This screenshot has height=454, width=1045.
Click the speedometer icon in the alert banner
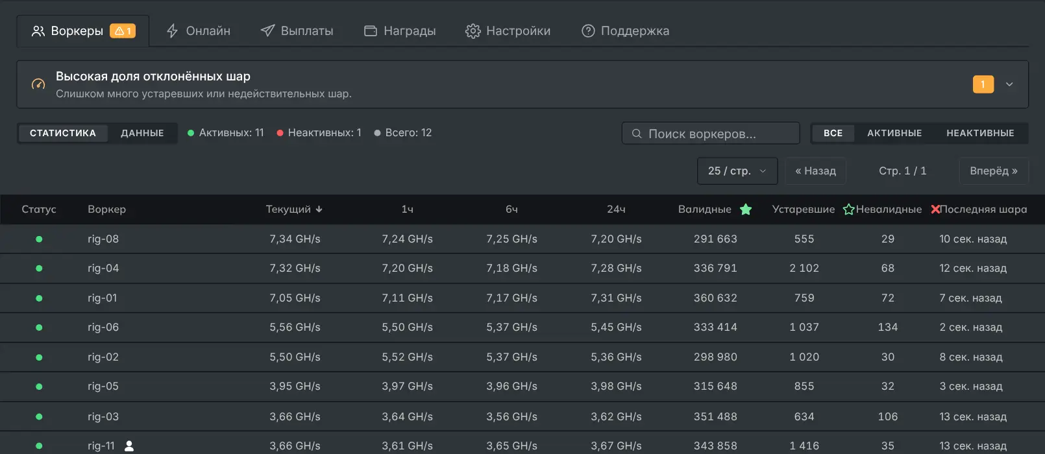tap(38, 84)
